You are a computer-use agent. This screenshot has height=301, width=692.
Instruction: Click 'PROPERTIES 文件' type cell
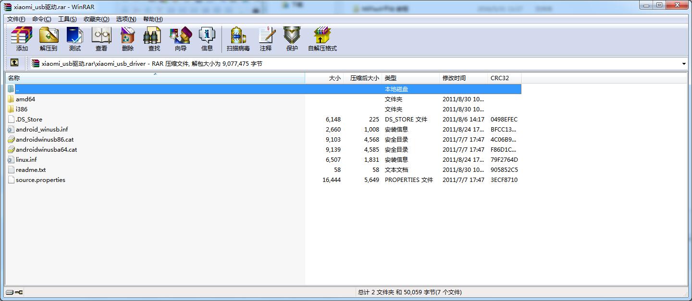click(x=409, y=180)
